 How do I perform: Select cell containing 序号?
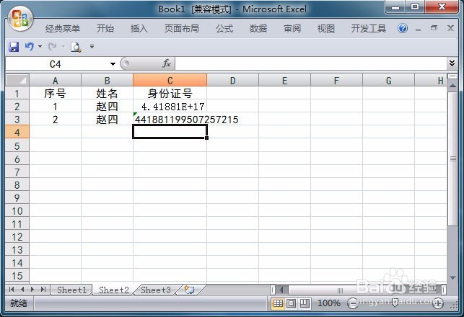tap(55, 94)
